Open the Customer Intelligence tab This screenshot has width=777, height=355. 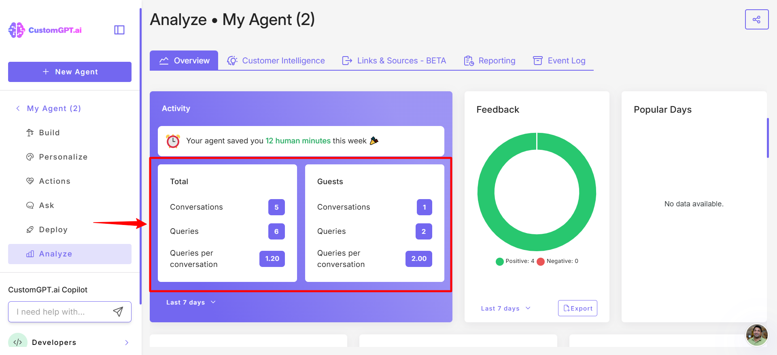coord(276,61)
